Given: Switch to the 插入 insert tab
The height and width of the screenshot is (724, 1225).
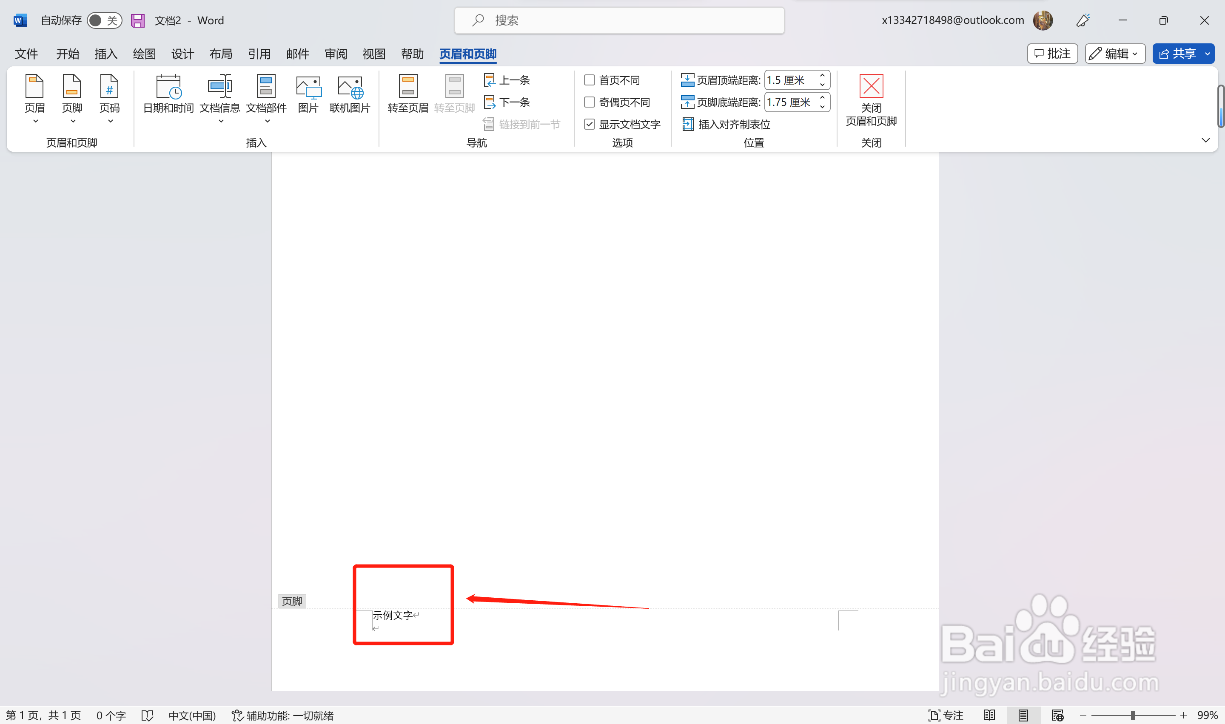Looking at the screenshot, I should tap(106, 54).
